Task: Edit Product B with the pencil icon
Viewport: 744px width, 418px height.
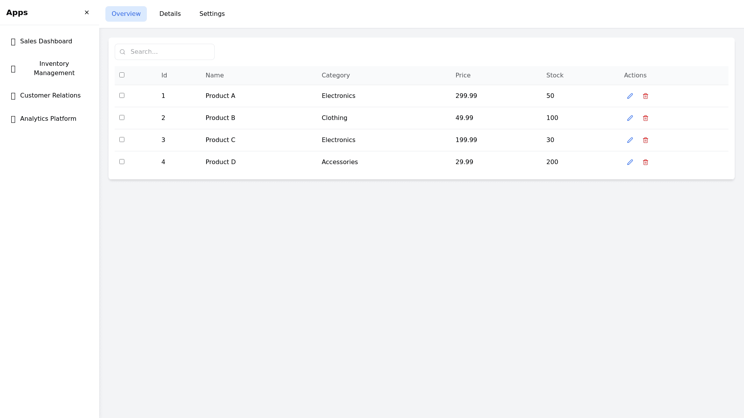Action: click(630, 118)
